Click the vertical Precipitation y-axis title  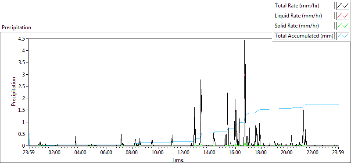point(14,91)
